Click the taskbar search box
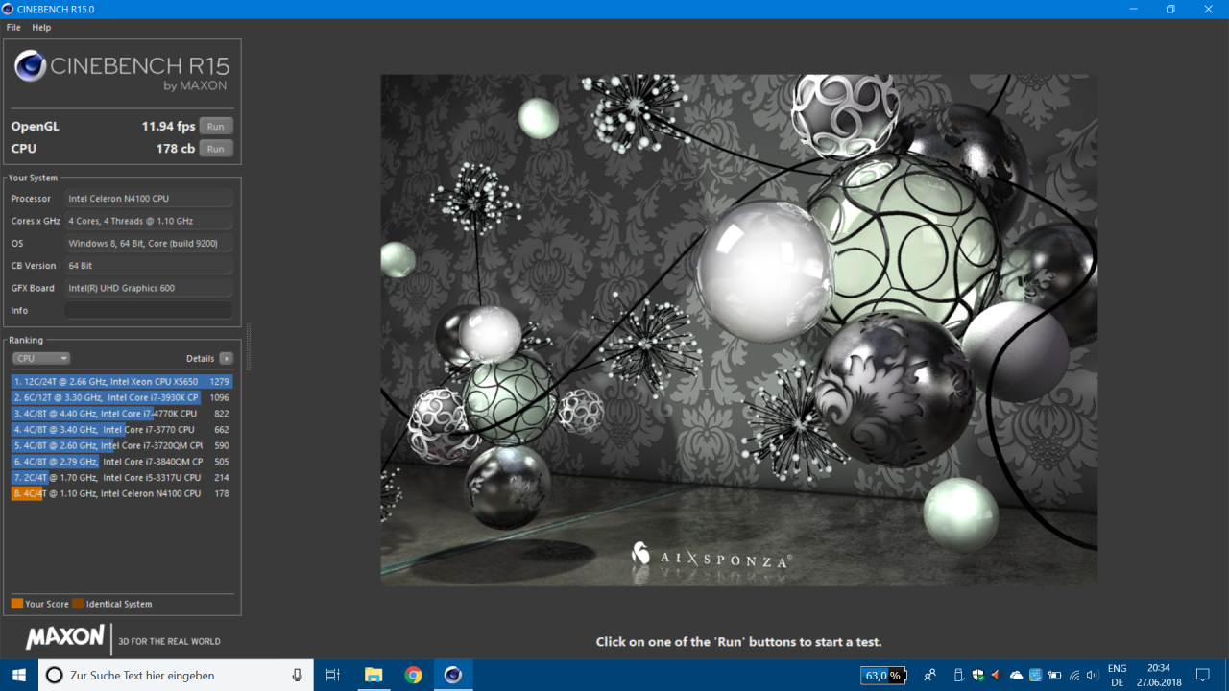 176,675
